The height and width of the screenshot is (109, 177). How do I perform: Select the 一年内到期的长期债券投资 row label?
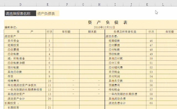(25, 89)
